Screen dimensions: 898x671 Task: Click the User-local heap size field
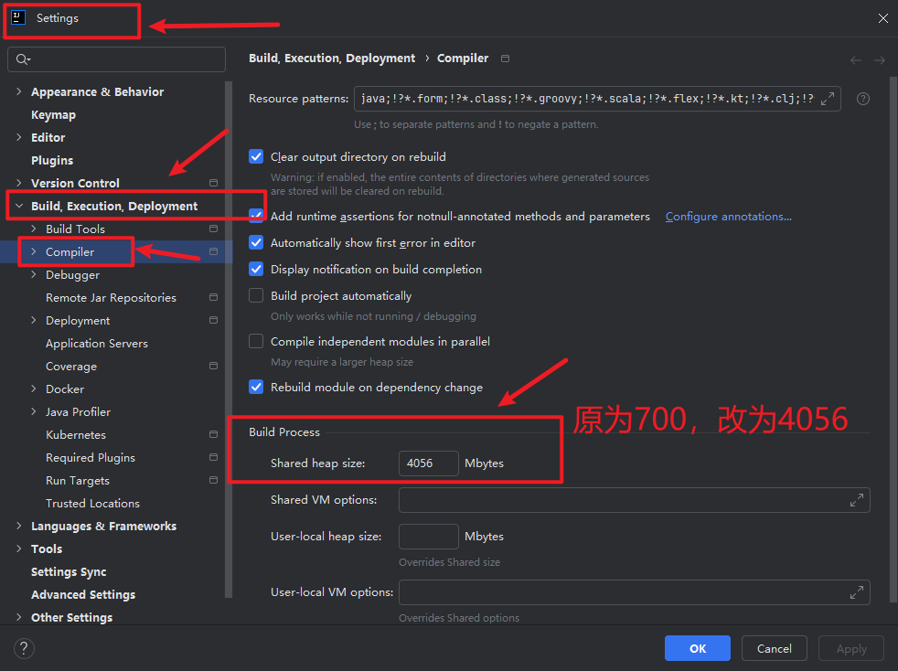[428, 537]
